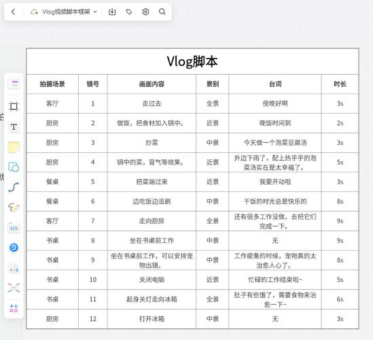373x340 pixels.
Task: Pick the yellow sticky note tool
Action: click(14, 147)
